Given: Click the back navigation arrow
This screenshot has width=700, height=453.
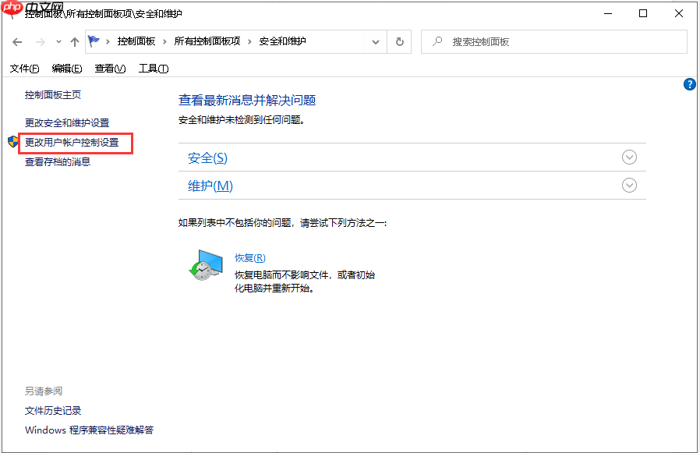Looking at the screenshot, I should click(16, 41).
